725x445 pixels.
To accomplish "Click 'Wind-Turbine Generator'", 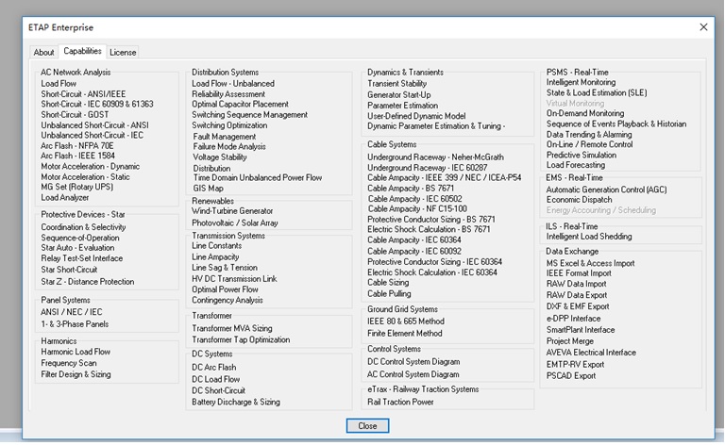I will (x=232, y=211).
